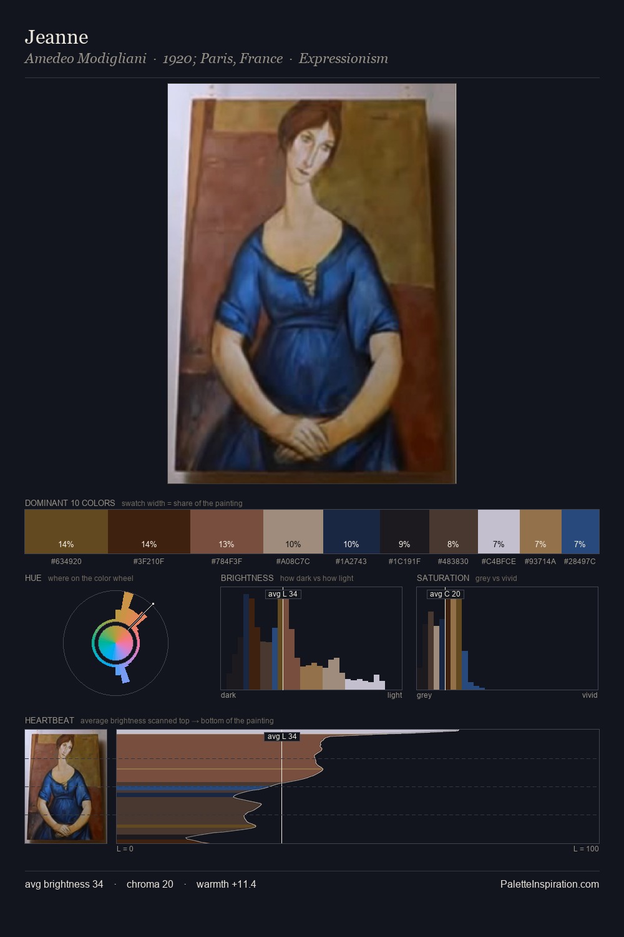Select the #C4BFCE light grey swatch
This screenshot has height=937, width=624.
pyautogui.click(x=499, y=532)
